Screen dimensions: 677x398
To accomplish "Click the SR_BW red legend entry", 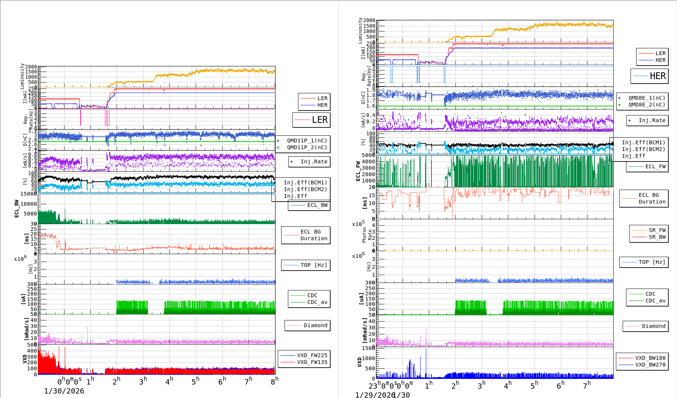I will 657,237.
